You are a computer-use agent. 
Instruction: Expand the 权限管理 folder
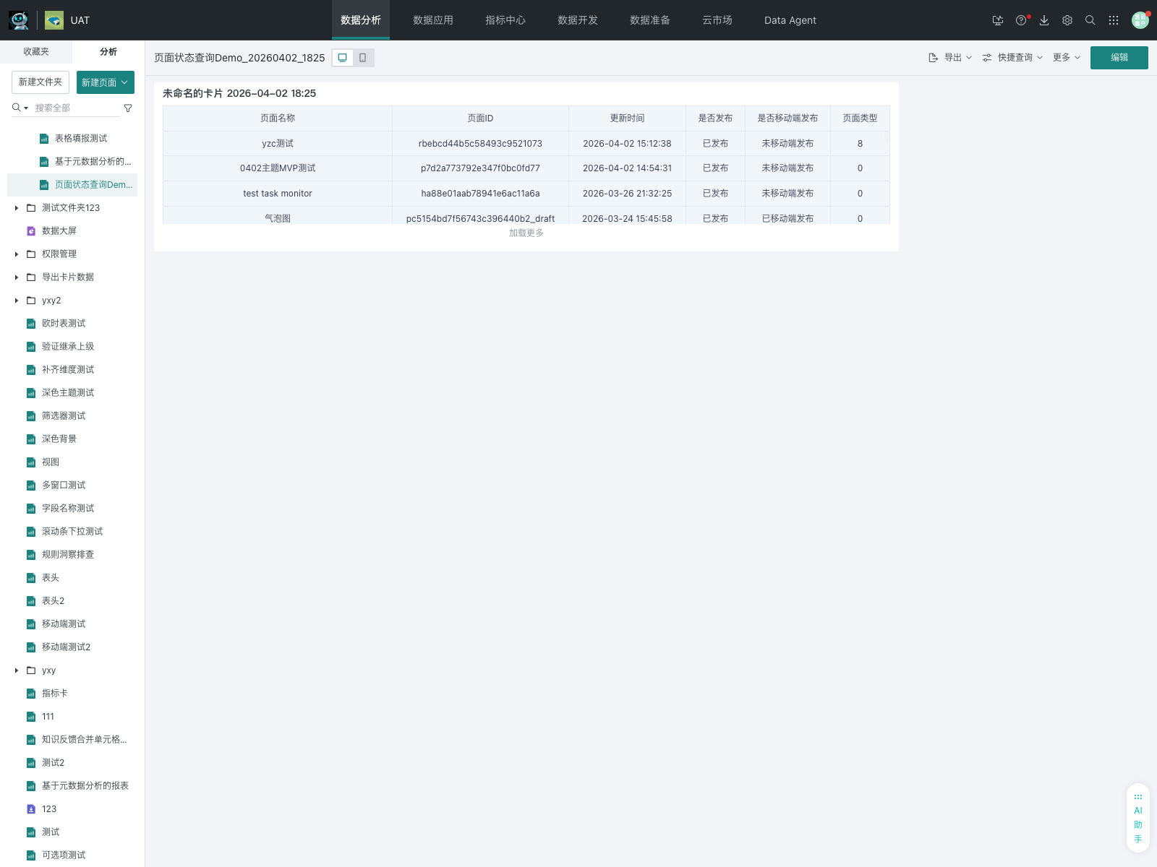tap(17, 254)
